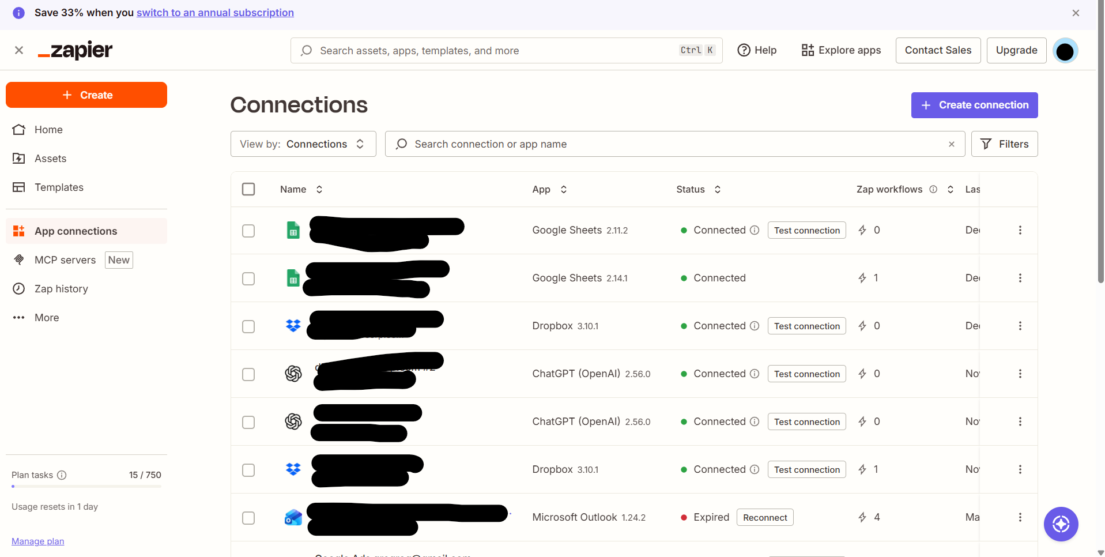
Task: Tick the Microsoft Outlook row checkbox
Action: pyautogui.click(x=248, y=518)
